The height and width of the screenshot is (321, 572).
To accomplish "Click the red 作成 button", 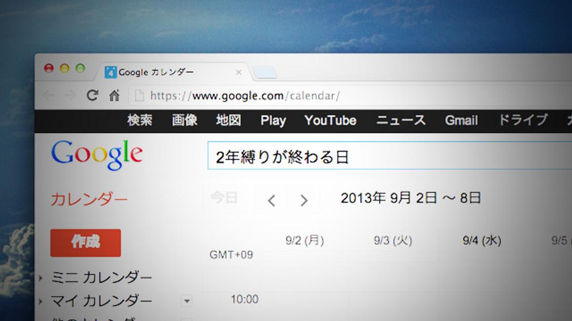I will point(86,243).
